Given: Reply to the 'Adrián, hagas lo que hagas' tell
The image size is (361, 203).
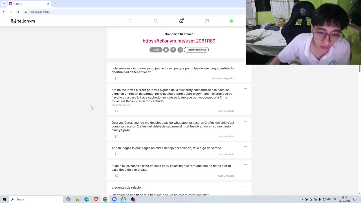Looking at the screenshot, I should 117,154.
